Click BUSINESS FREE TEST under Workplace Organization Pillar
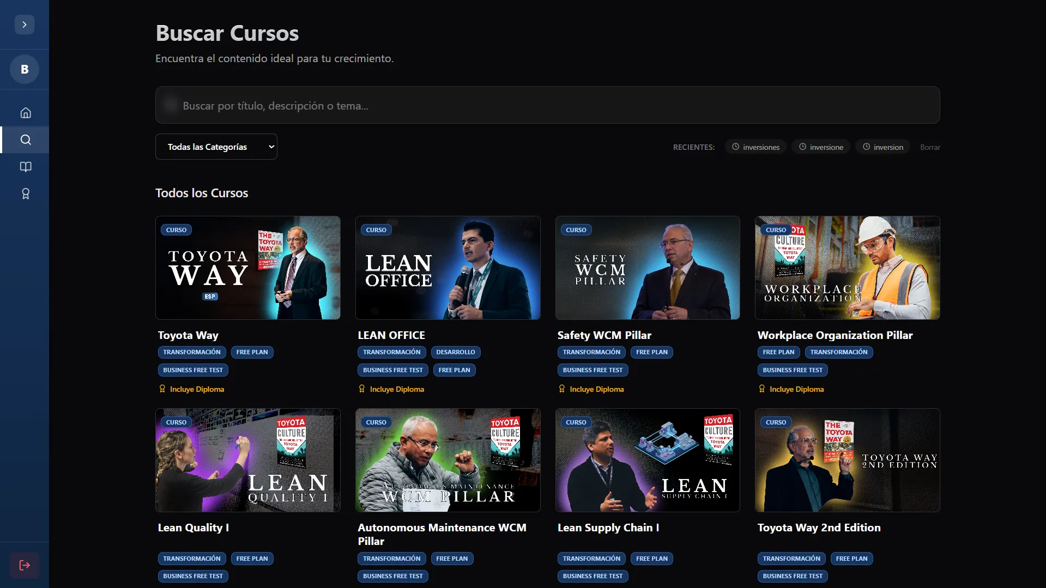 point(793,370)
